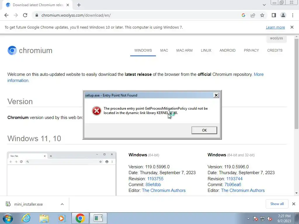Click the Version: 119.0.5996.0 text under 64-bit

(149, 167)
